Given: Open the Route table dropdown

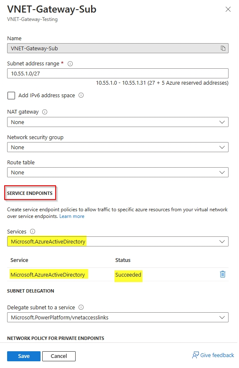Looking at the screenshot, I should [118, 172].
